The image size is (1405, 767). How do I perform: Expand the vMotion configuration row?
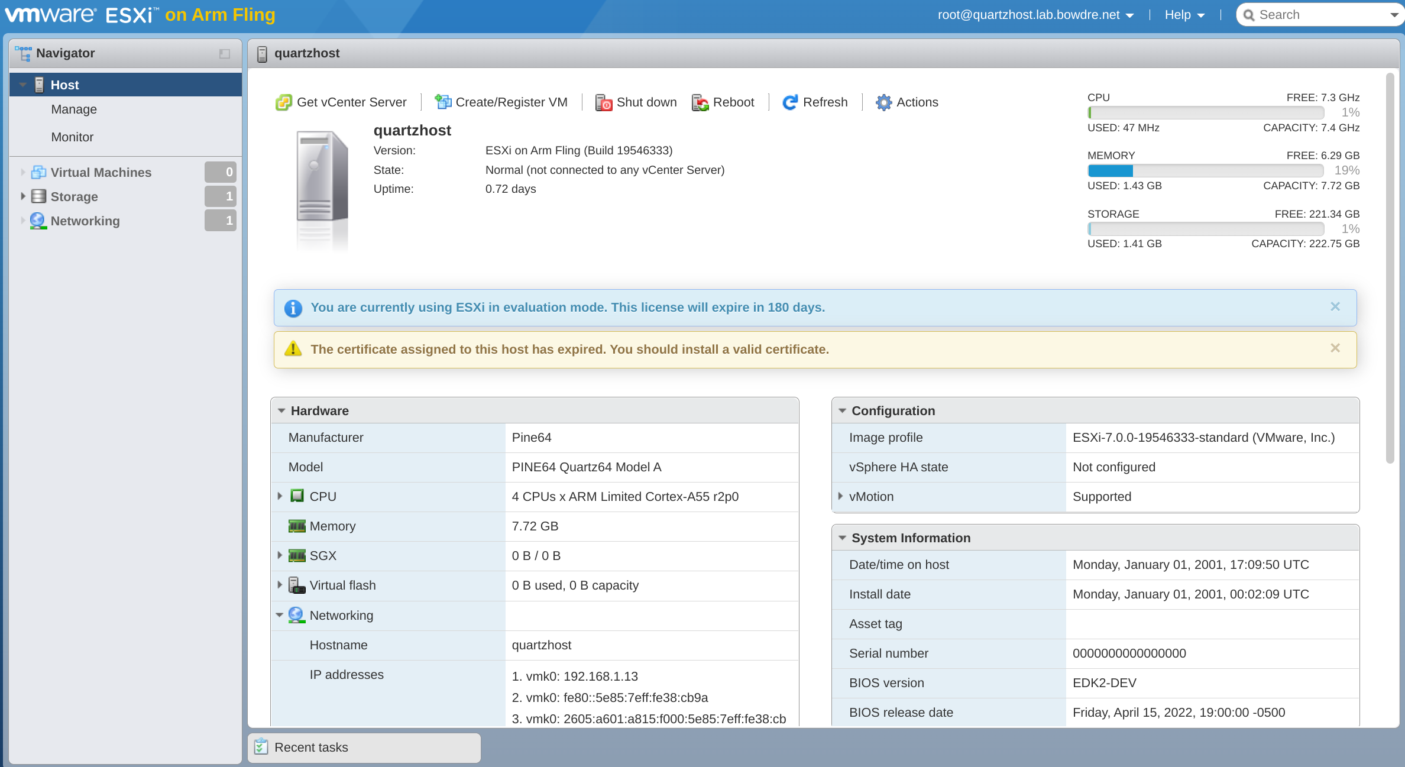tap(840, 496)
